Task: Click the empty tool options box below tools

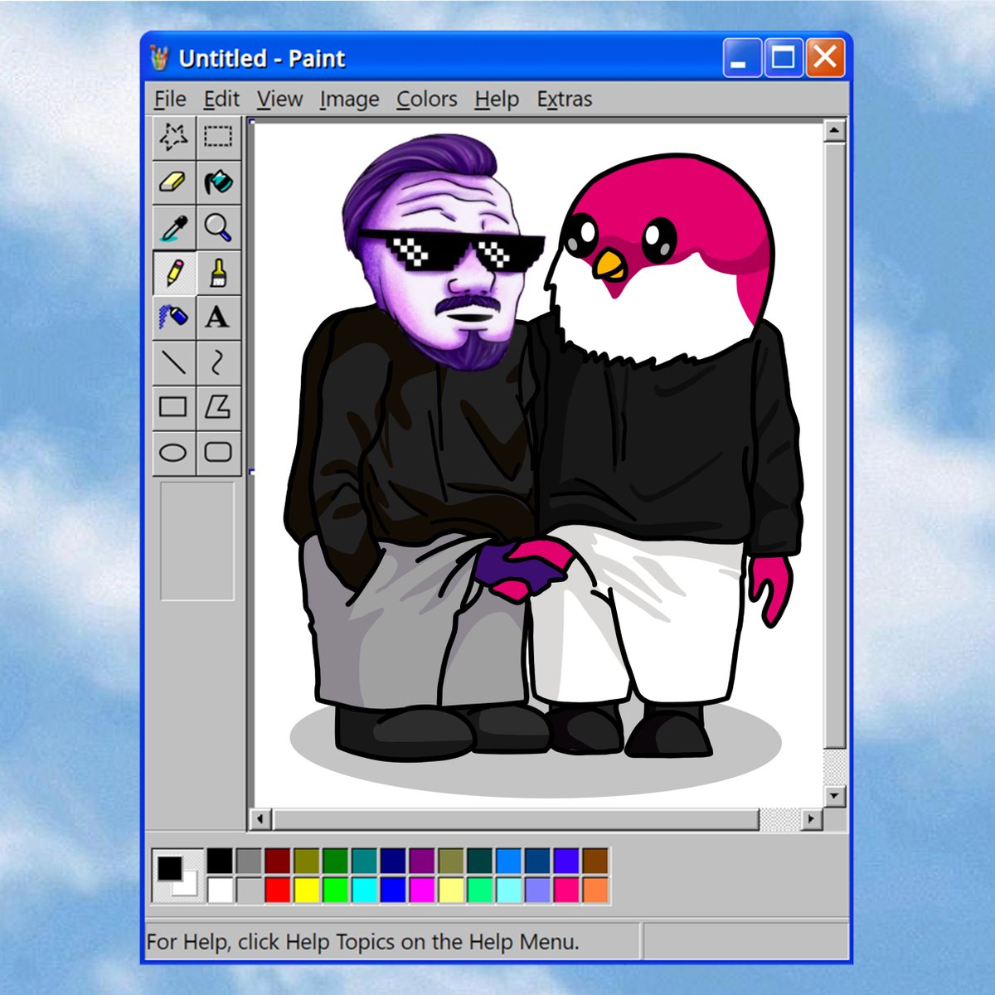Action: [197, 541]
